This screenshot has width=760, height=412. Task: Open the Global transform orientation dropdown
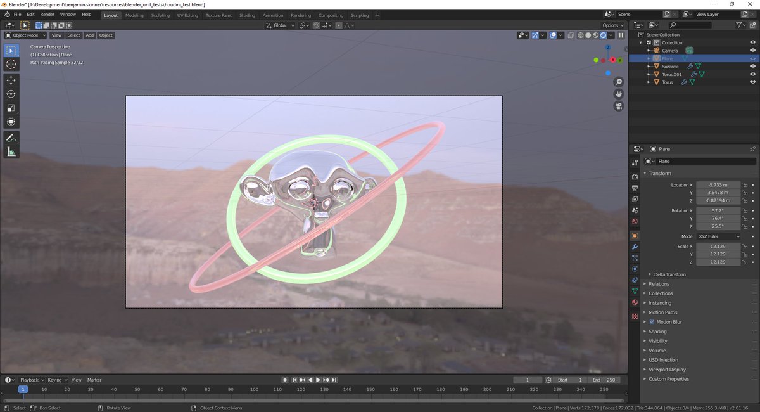pyautogui.click(x=280, y=25)
